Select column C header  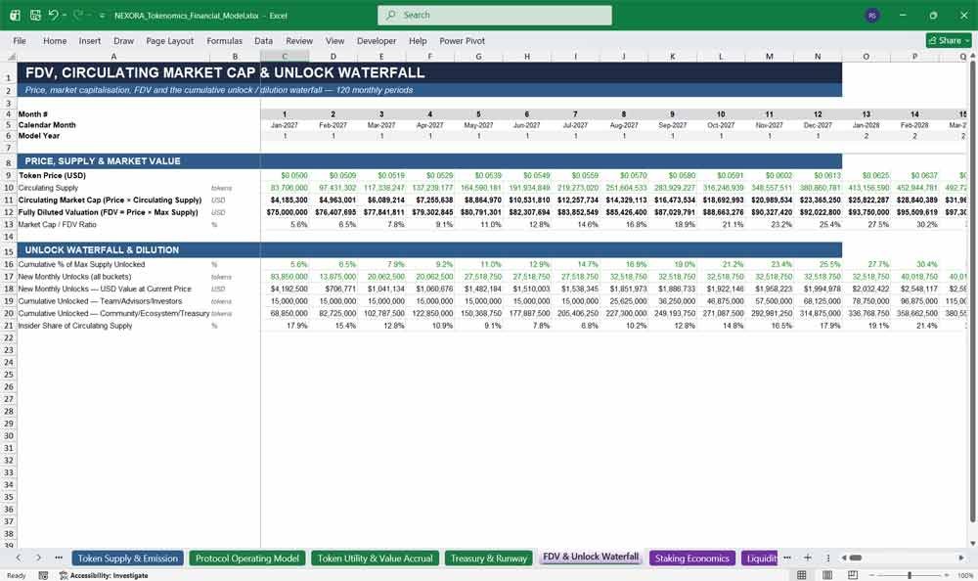pyautogui.click(x=285, y=56)
